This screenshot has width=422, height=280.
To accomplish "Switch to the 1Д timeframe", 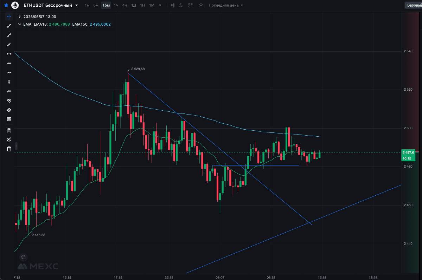I will [134, 5].
